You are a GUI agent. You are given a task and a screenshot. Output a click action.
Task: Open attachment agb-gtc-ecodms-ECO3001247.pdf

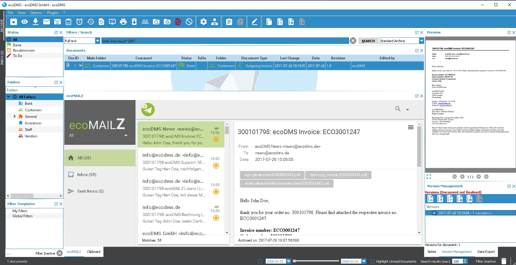click(x=272, y=175)
